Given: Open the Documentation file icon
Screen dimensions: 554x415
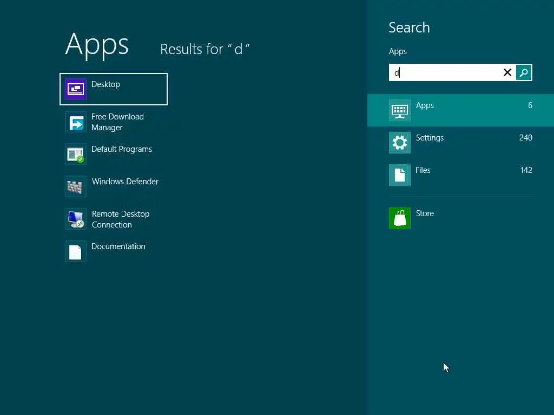Looking at the screenshot, I should tap(76, 252).
